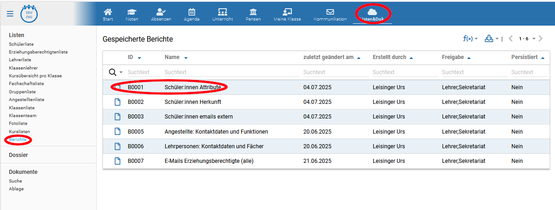Sort by the ID column arrow
This screenshot has height=210, width=555.
coord(139,58)
